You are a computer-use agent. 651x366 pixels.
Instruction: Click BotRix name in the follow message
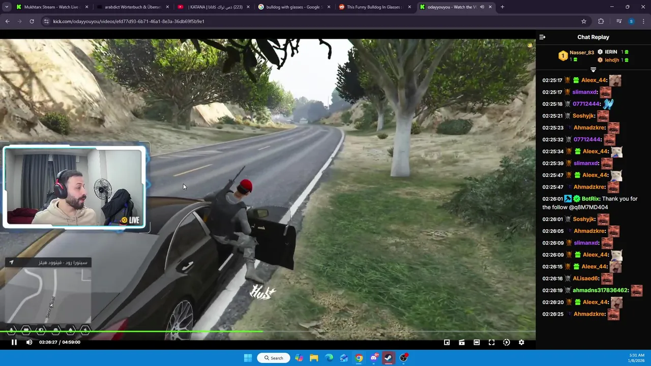pos(590,199)
